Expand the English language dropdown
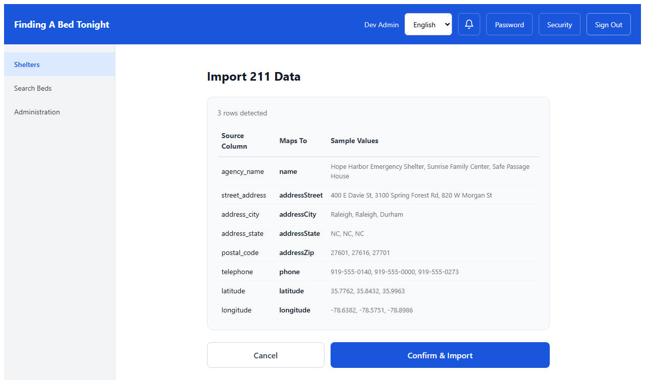The height and width of the screenshot is (384, 645). point(428,24)
